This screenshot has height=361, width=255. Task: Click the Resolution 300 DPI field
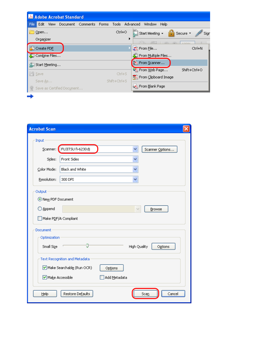pyautogui.click(x=99, y=179)
